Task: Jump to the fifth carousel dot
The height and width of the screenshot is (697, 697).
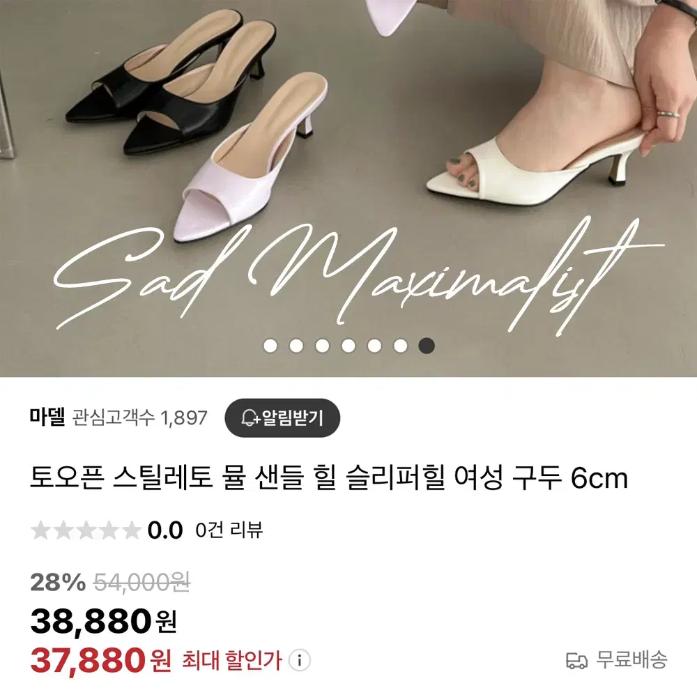Action: click(374, 346)
